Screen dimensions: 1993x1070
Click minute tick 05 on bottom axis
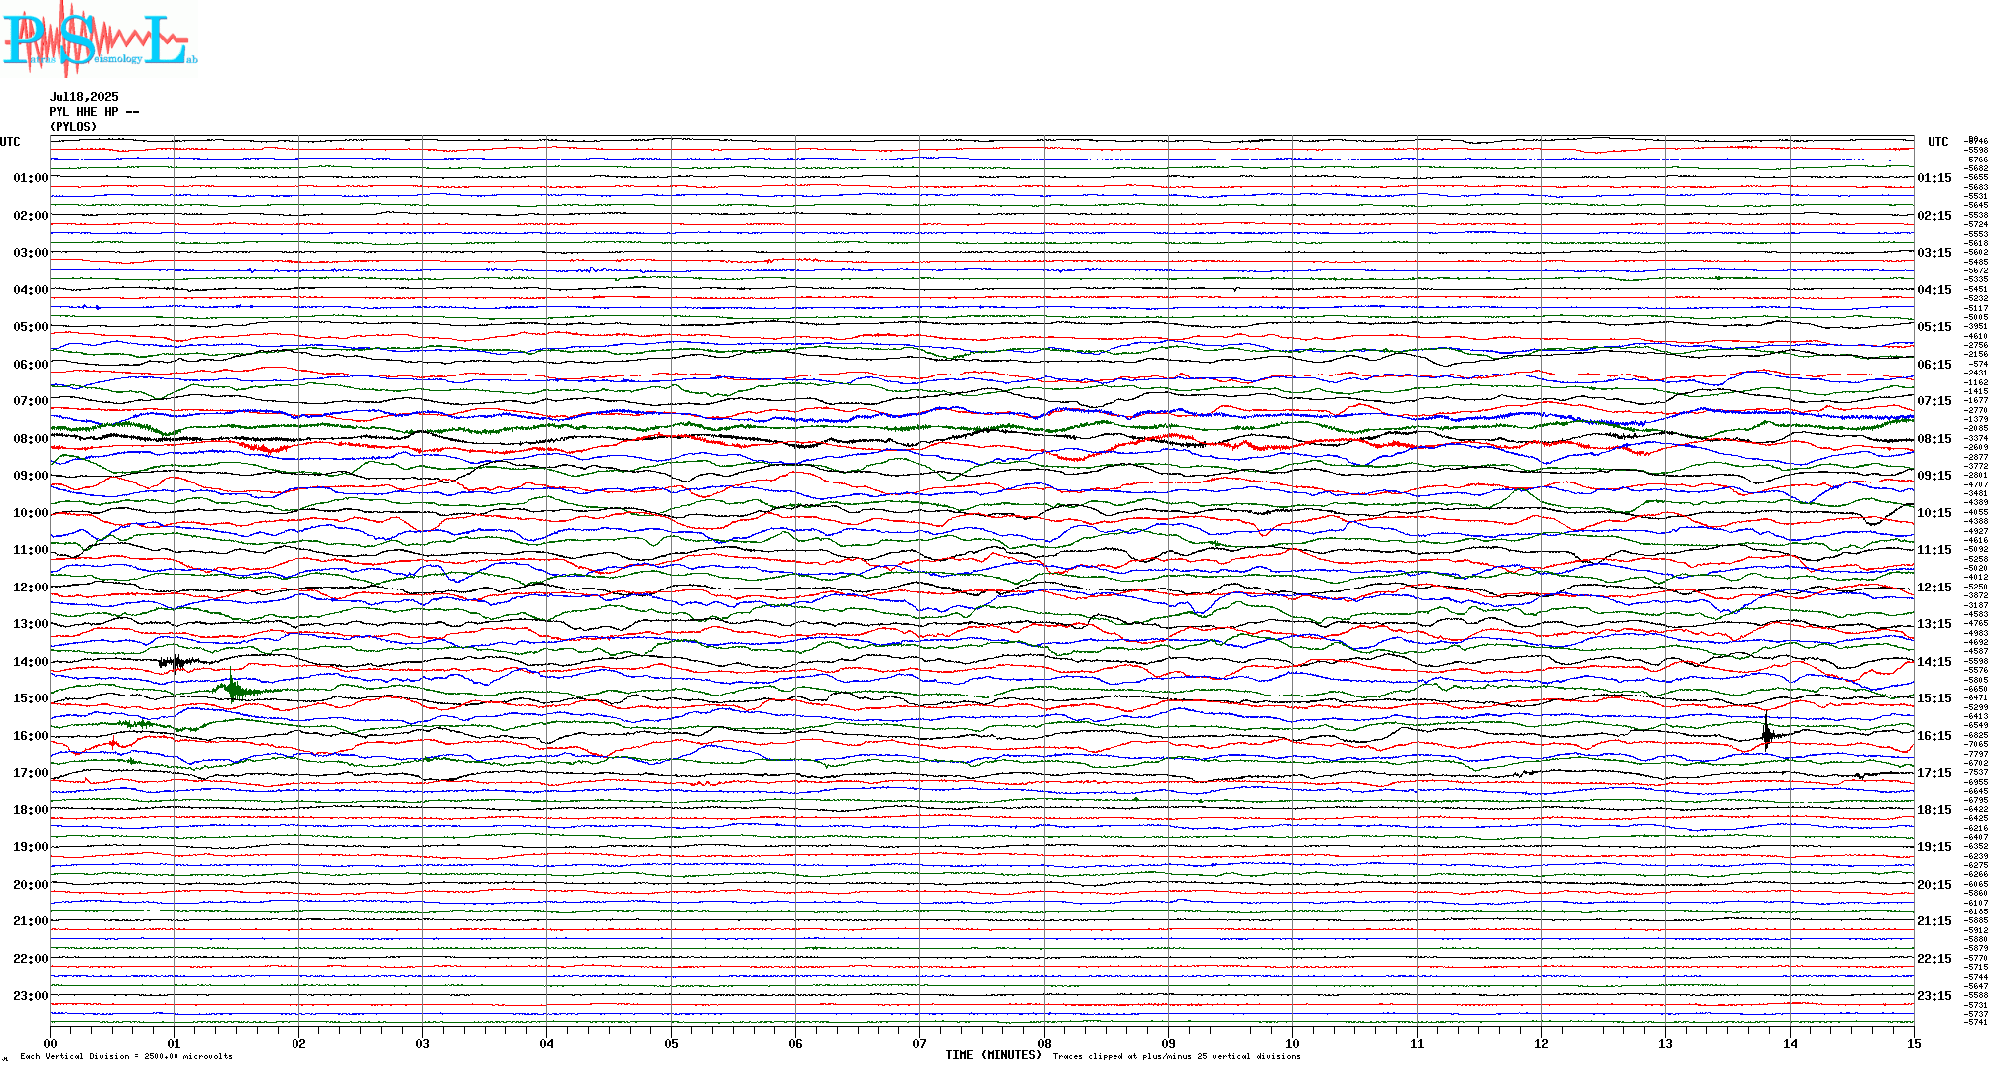(x=671, y=1043)
